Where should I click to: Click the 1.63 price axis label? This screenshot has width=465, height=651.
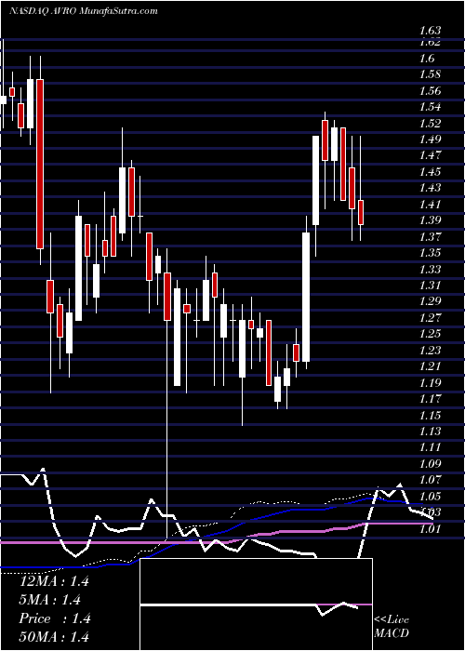430,31
